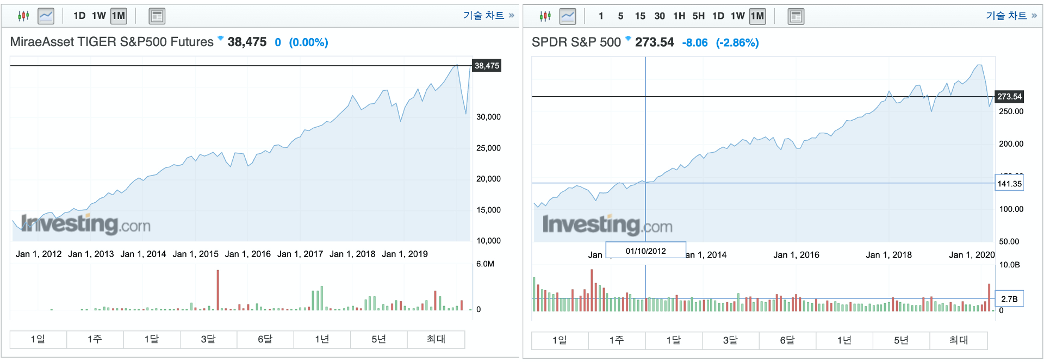Select 3달 range tab under TIGER chart

tap(208, 339)
